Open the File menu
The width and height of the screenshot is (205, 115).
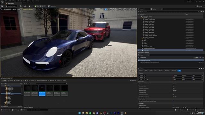click(x=6, y=1)
